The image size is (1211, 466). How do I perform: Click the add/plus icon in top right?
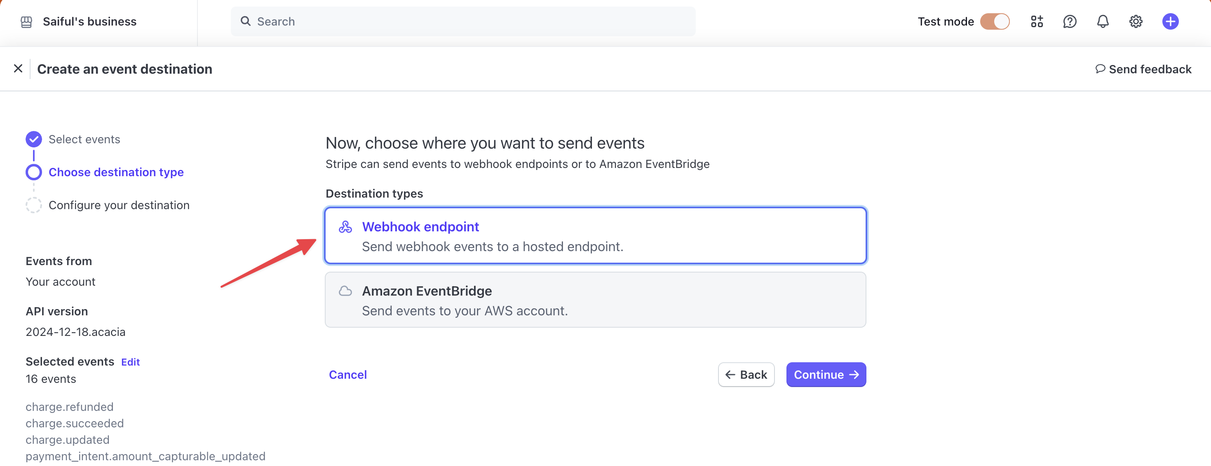click(x=1171, y=21)
